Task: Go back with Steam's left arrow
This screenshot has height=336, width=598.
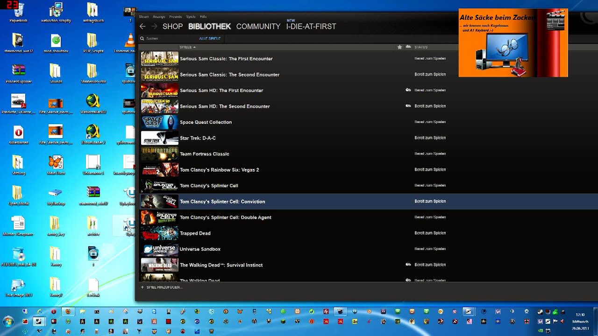Action: pos(142,27)
